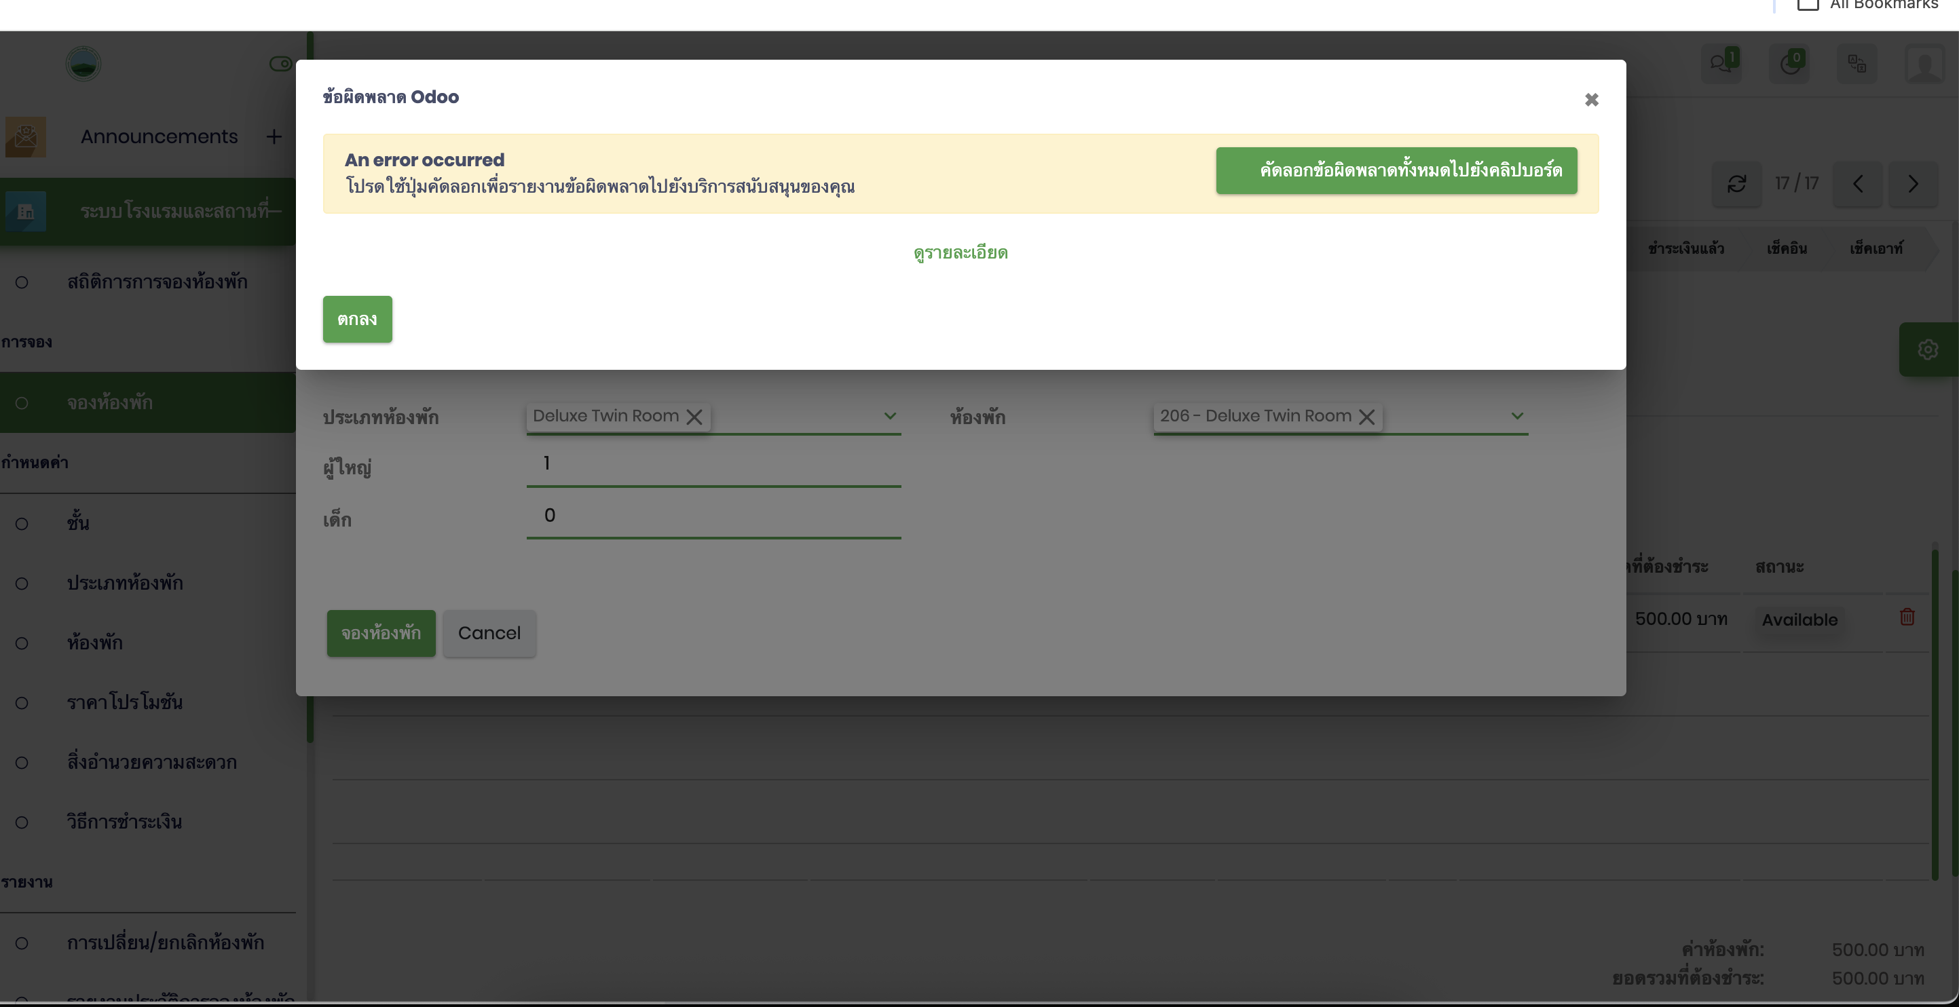The height and width of the screenshot is (1007, 1959).
Task: Click the plus icon beside Announcements
Action: click(x=274, y=137)
